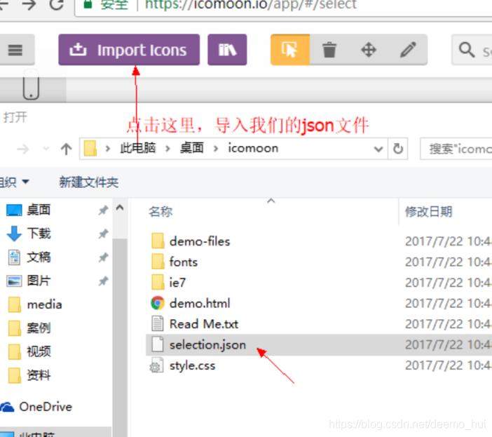The width and height of the screenshot is (492, 437).
Task: Select the demo-files folder
Action: pos(191,241)
